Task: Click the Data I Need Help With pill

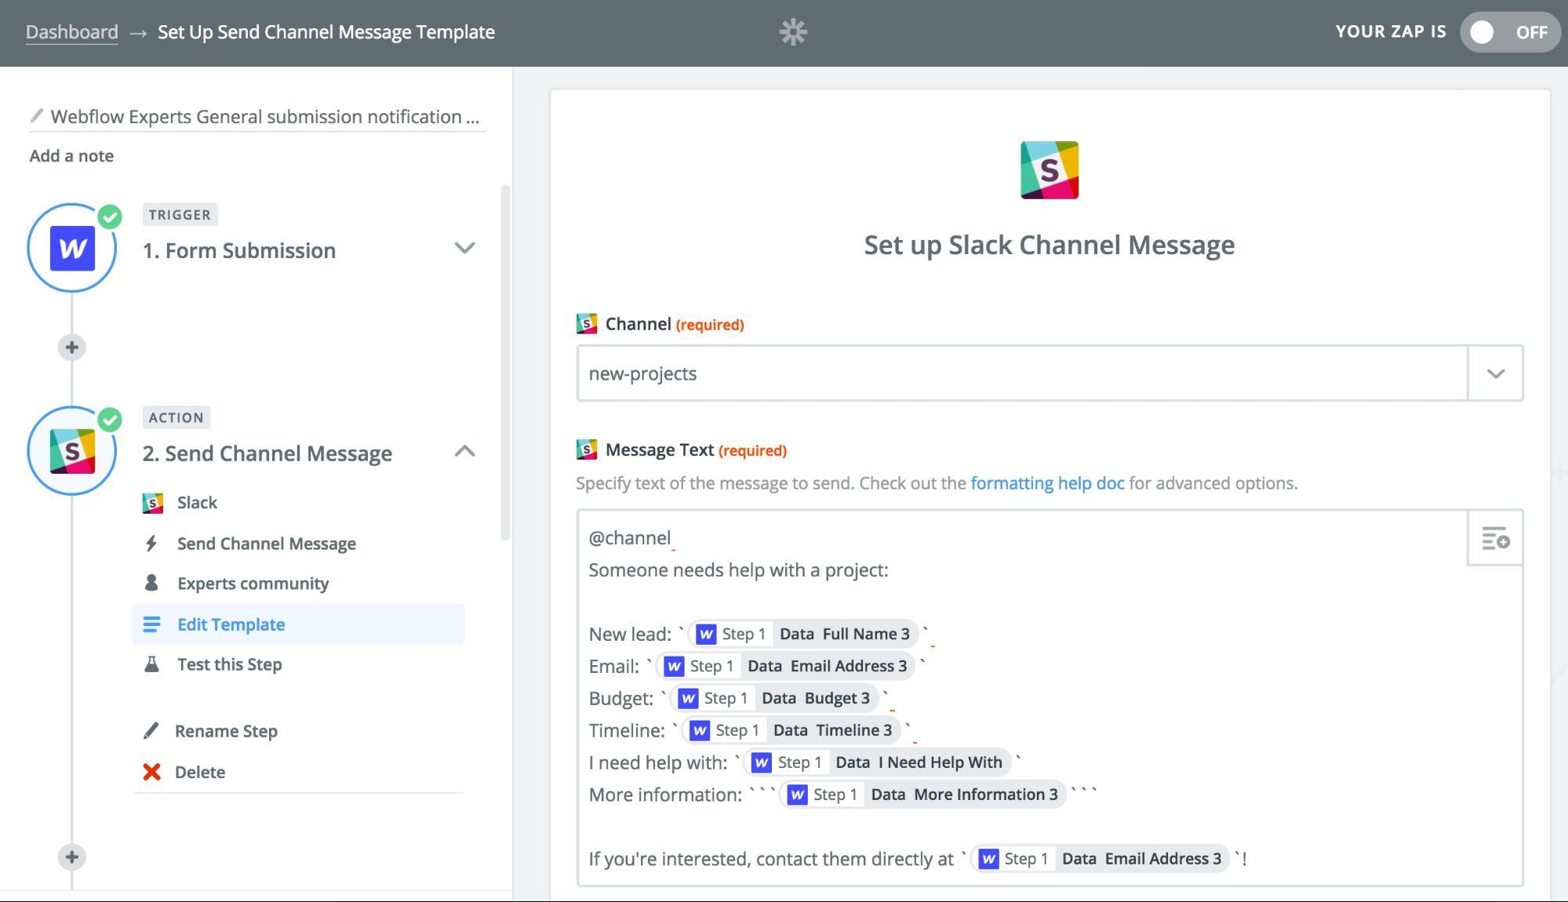Action: (877, 762)
